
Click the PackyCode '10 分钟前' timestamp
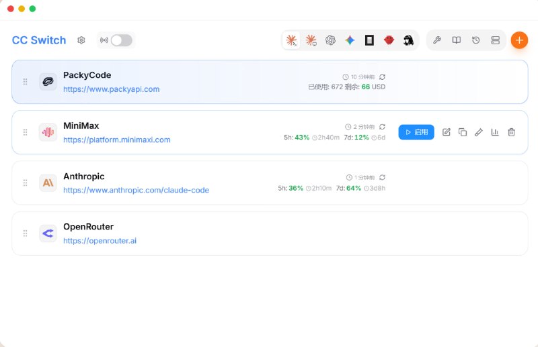pos(362,77)
